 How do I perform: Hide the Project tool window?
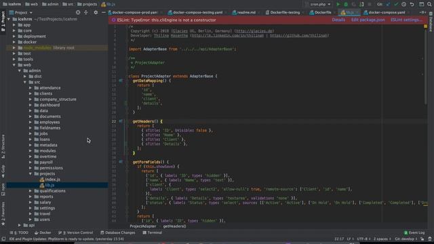click(x=104, y=12)
